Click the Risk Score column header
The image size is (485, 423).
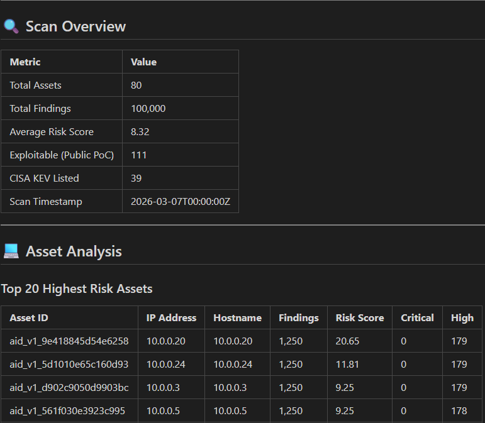point(360,317)
